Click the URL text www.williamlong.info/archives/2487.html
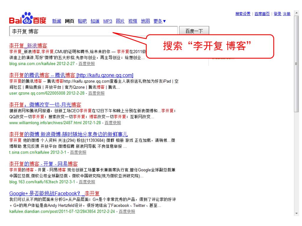The width and height of the screenshot is (302, 226). coord(45,123)
